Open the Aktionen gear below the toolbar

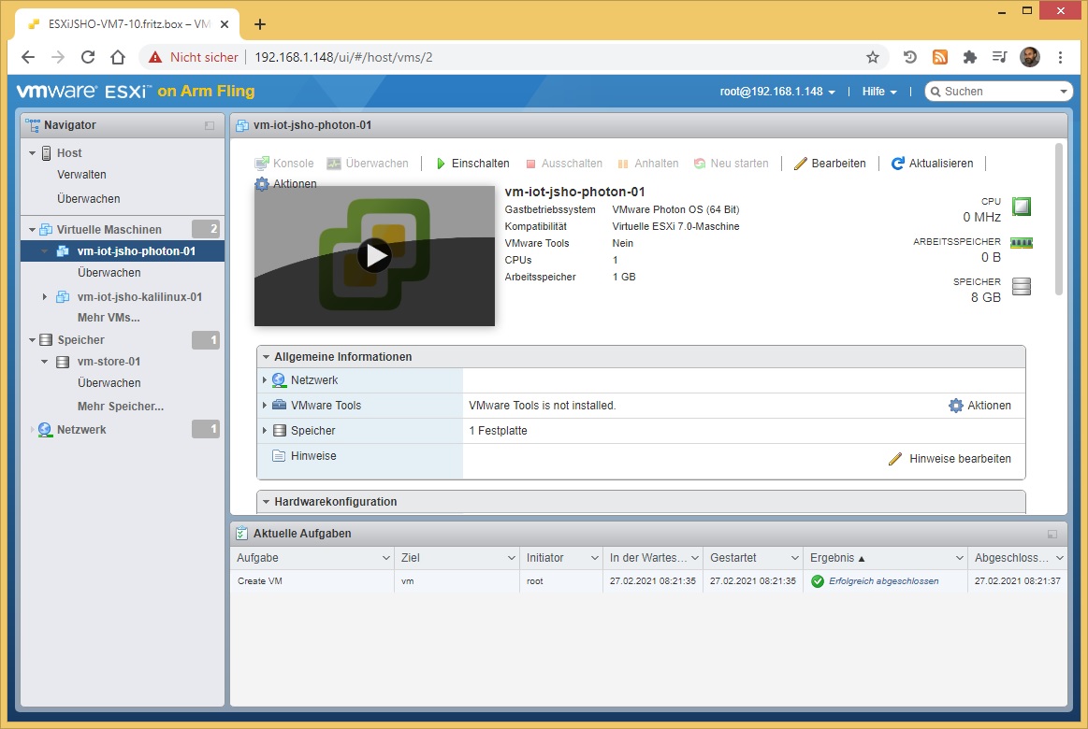pos(262,184)
